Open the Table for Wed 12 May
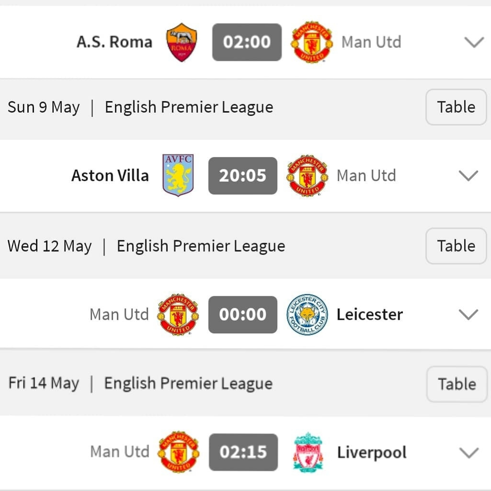This screenshot has height=491, width=491. (x=456, y=246)
